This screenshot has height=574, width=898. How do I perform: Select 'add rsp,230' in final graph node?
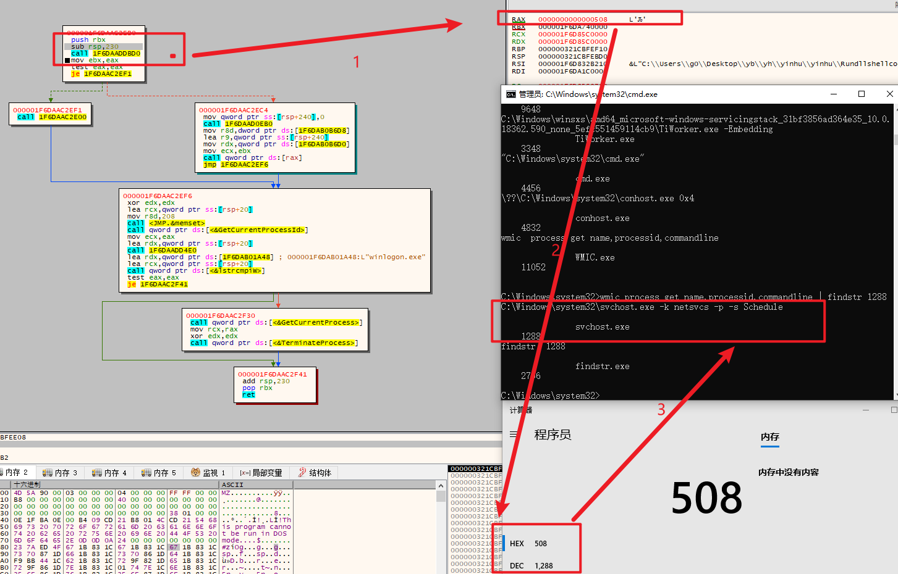pyautogui.click(x=266, y=381)
